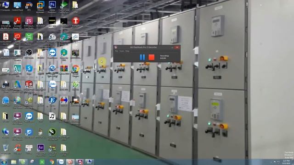This screenshot has width=294, height=165.
Task: Stop the recording with the red square
Action: (152, 57)
